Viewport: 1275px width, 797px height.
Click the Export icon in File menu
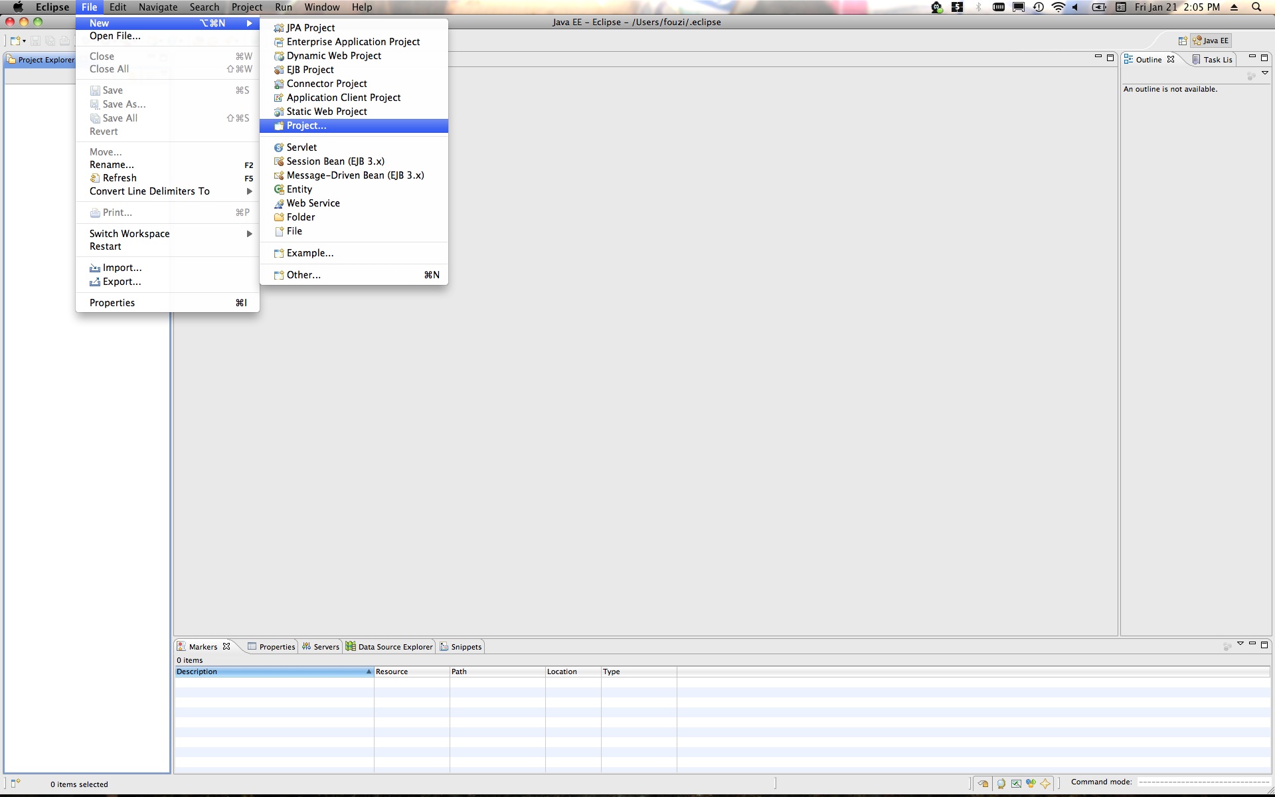pyautogui.click(x=95, y=282)
